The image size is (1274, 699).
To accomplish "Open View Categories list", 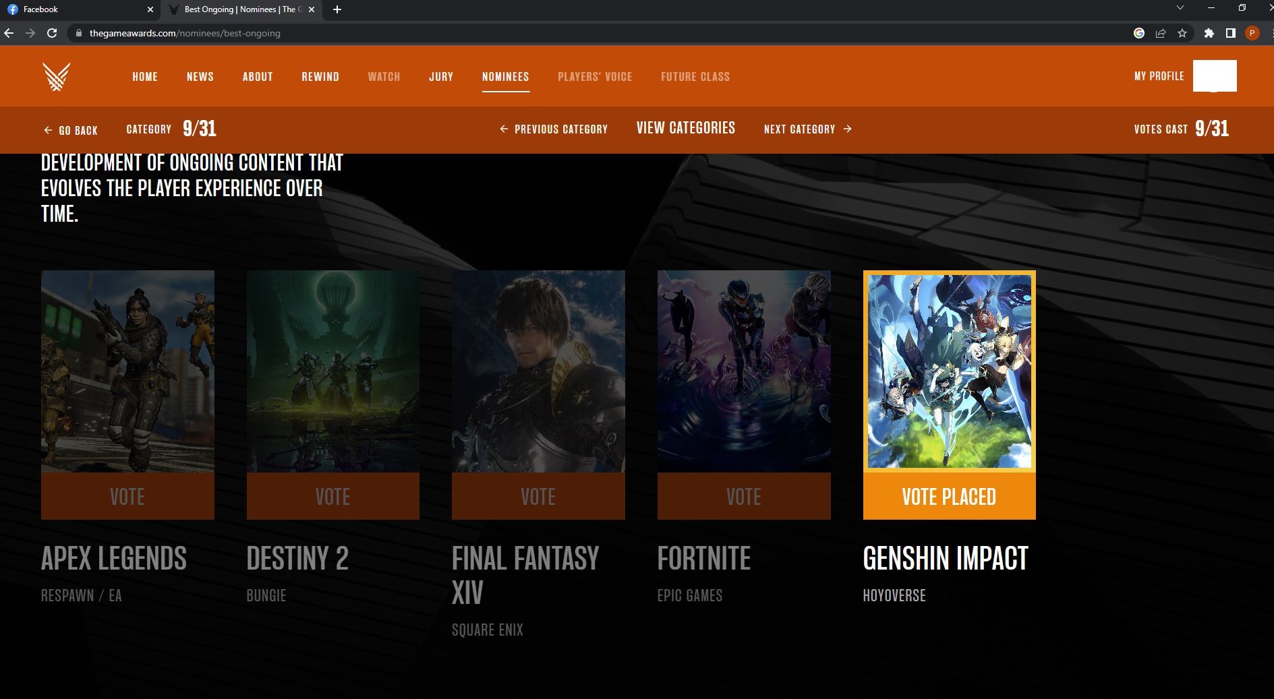I will [x=685, y=128].
